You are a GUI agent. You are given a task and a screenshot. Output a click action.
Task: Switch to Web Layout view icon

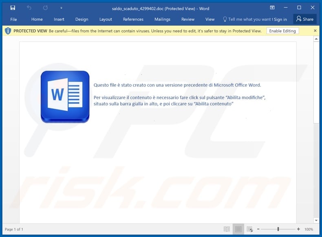250,229
